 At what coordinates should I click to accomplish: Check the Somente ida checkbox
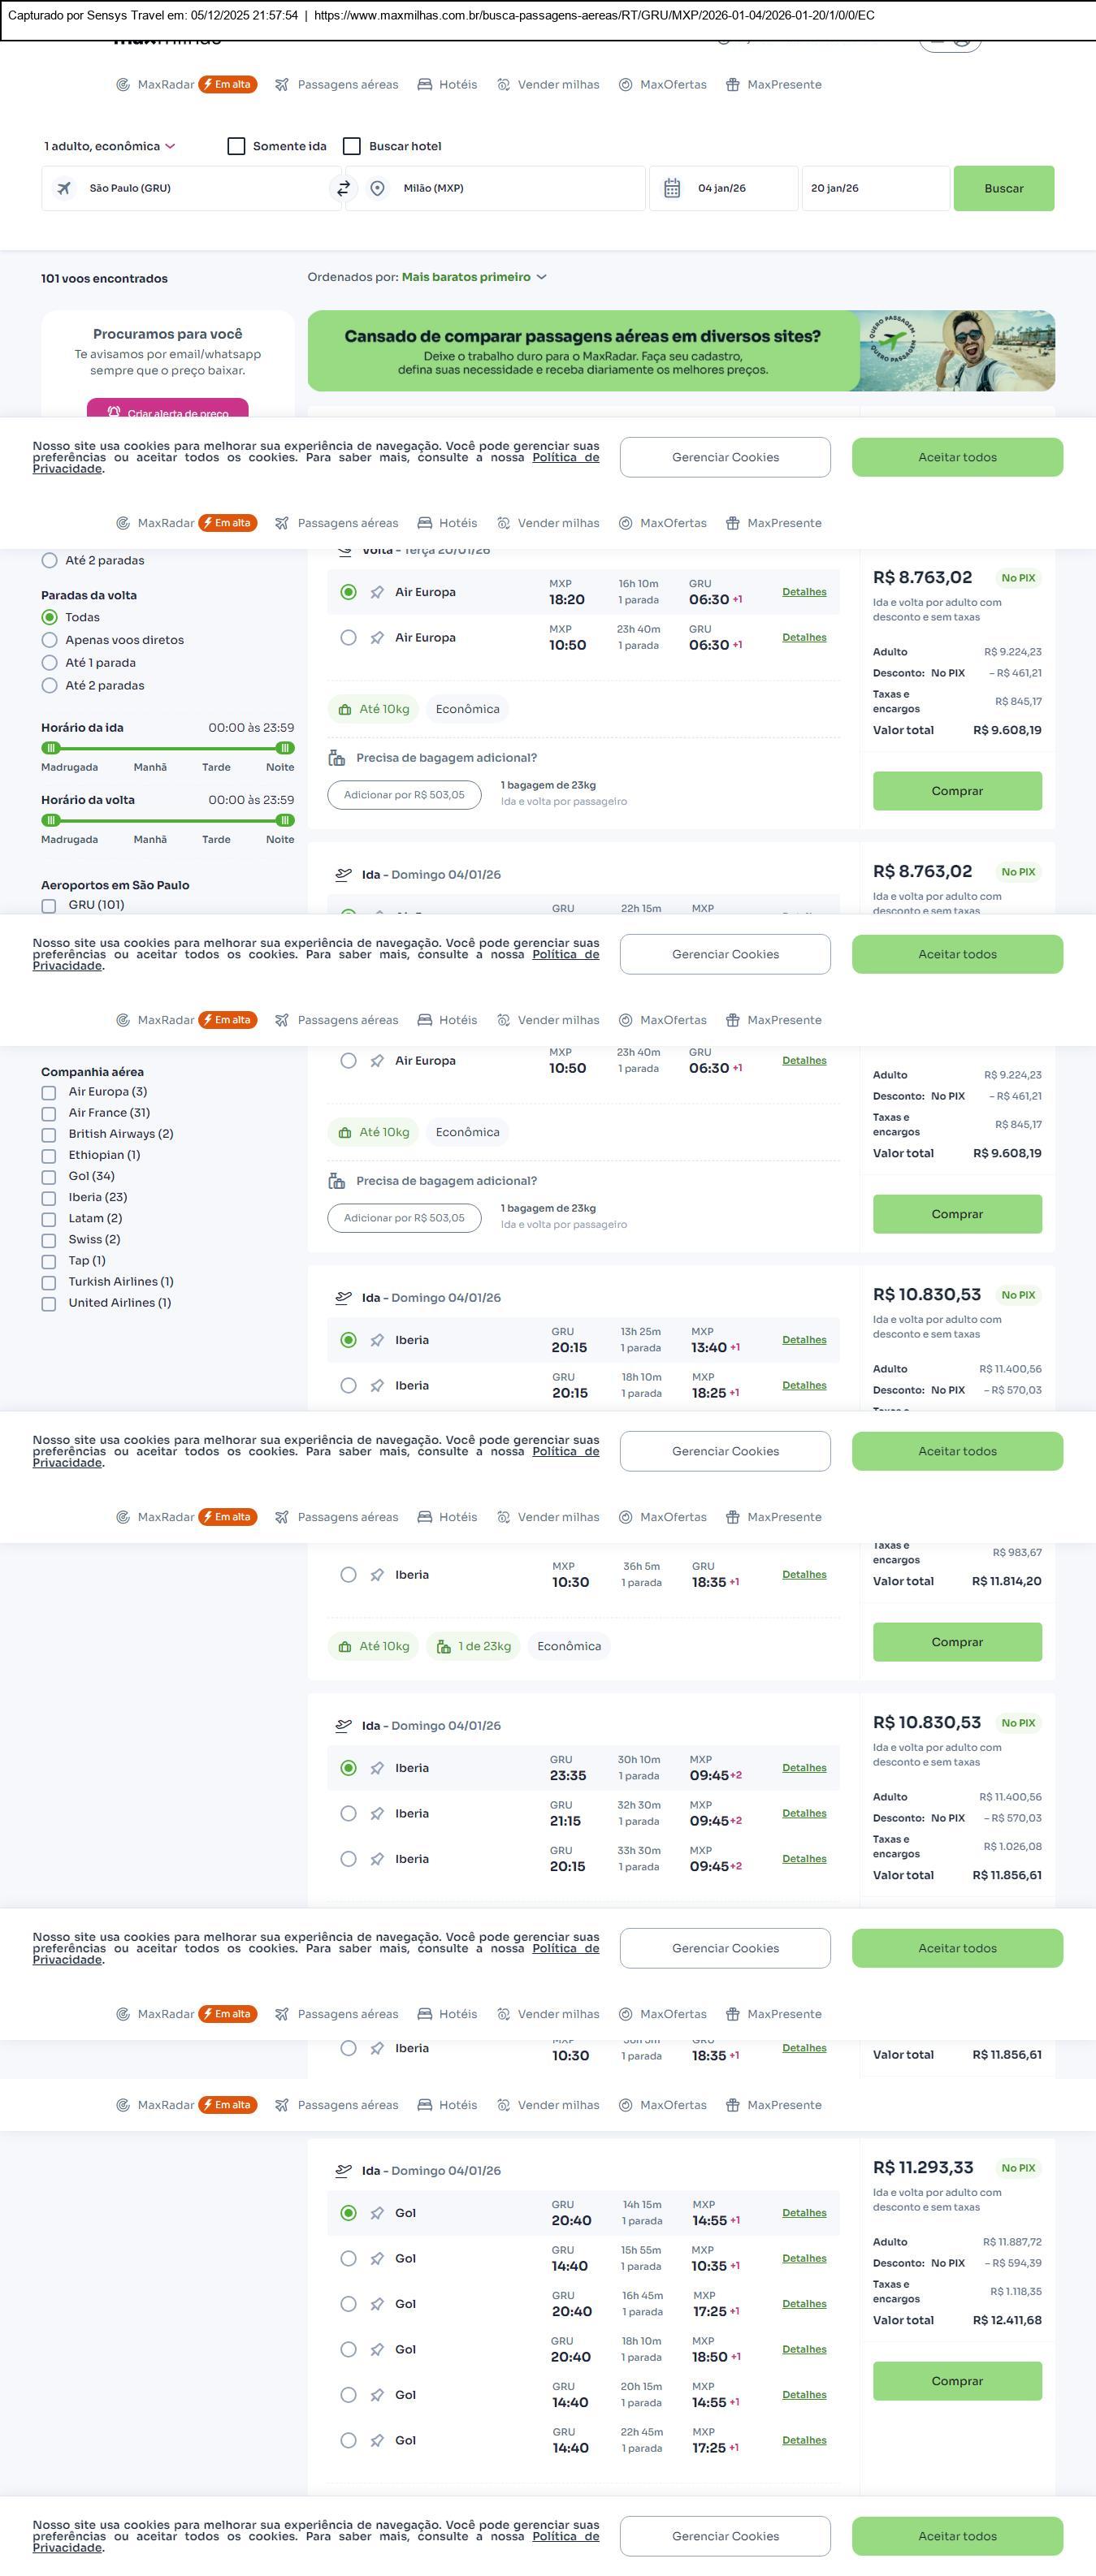237,146
